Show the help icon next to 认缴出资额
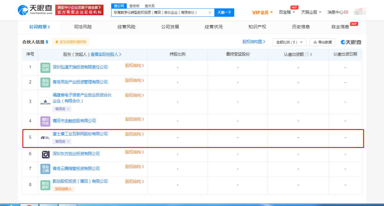384x206 pixels. [x=307, y=54]
